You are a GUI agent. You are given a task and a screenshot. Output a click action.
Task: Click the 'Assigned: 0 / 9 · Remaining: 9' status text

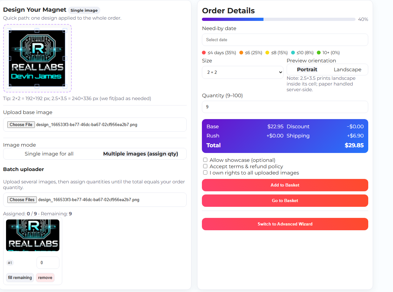tap(37, 214)
